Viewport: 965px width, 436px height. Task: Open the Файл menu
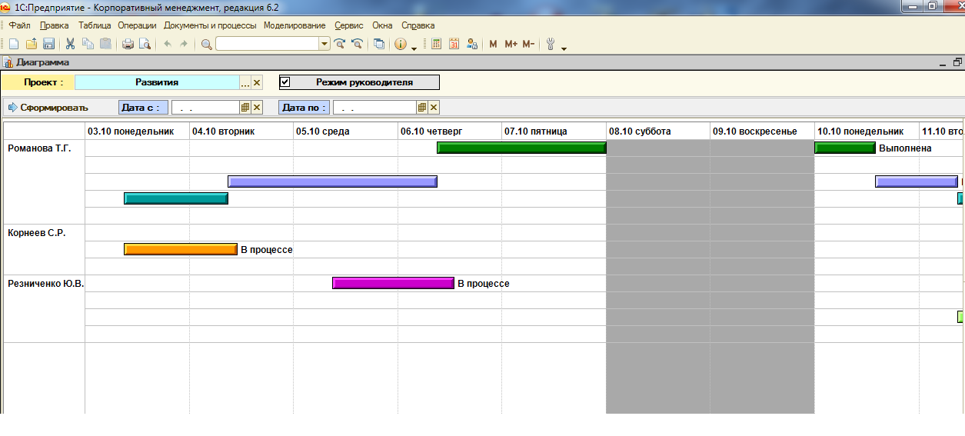[19, 25]
